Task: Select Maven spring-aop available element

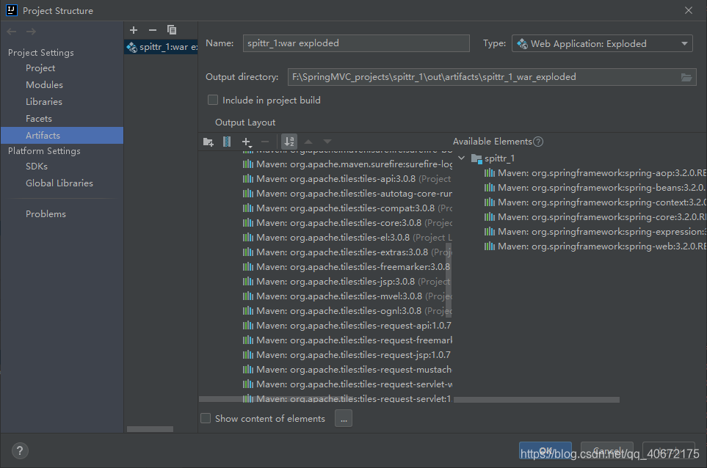Action: (595, 173)
